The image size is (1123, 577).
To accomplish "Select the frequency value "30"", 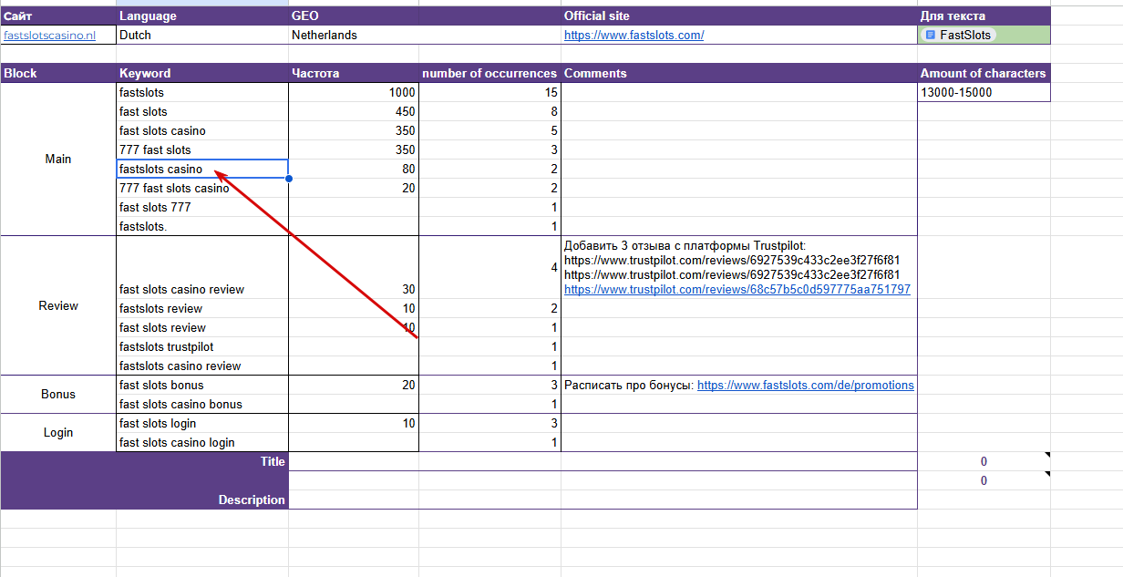I will [354, 267].
